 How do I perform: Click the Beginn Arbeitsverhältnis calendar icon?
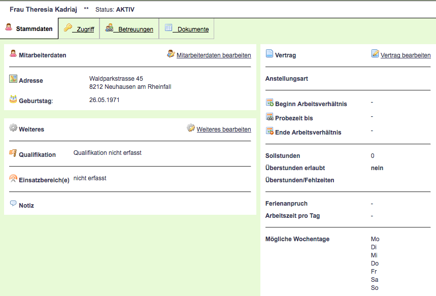(270, 103)
